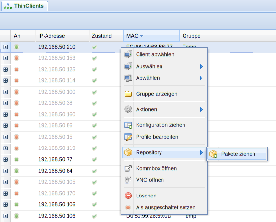Choose Kommbox öffnen in menu

pos(164,169)
